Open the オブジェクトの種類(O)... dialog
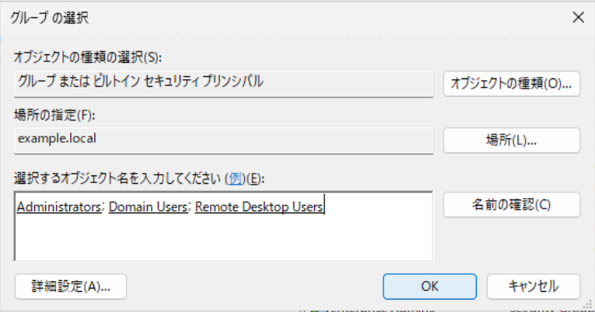Image resolution: width=595 pixels, height=312 pixels. pos(512,84)
